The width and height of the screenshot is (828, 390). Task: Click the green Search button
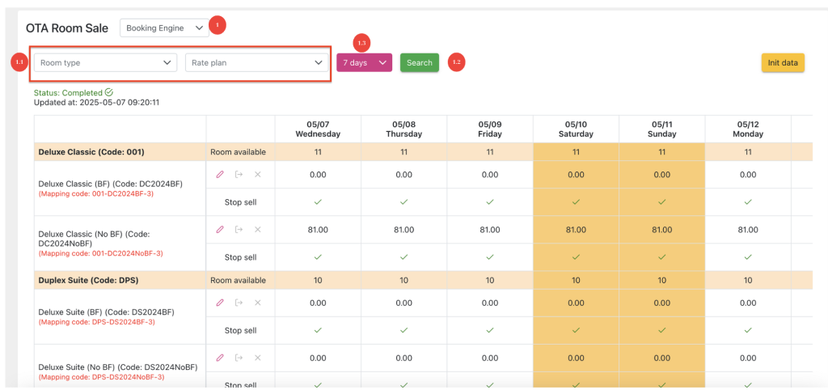[420, 62]
